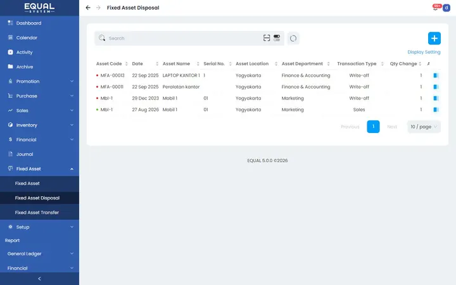Image resolution: width=456 pixels, height=285 pixels.
Task: Expand the Setup menu chevron
Action: 72,227
